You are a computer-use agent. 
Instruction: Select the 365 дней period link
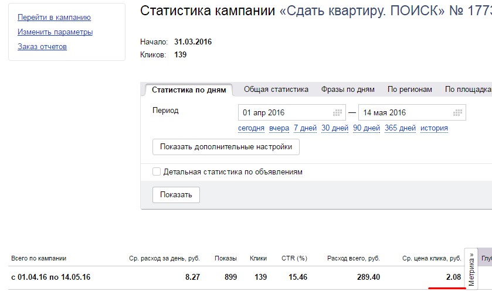point(400,128)
